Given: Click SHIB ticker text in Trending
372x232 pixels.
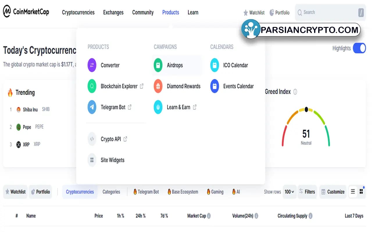Looking at the screenshot, I should pos(46,109).
